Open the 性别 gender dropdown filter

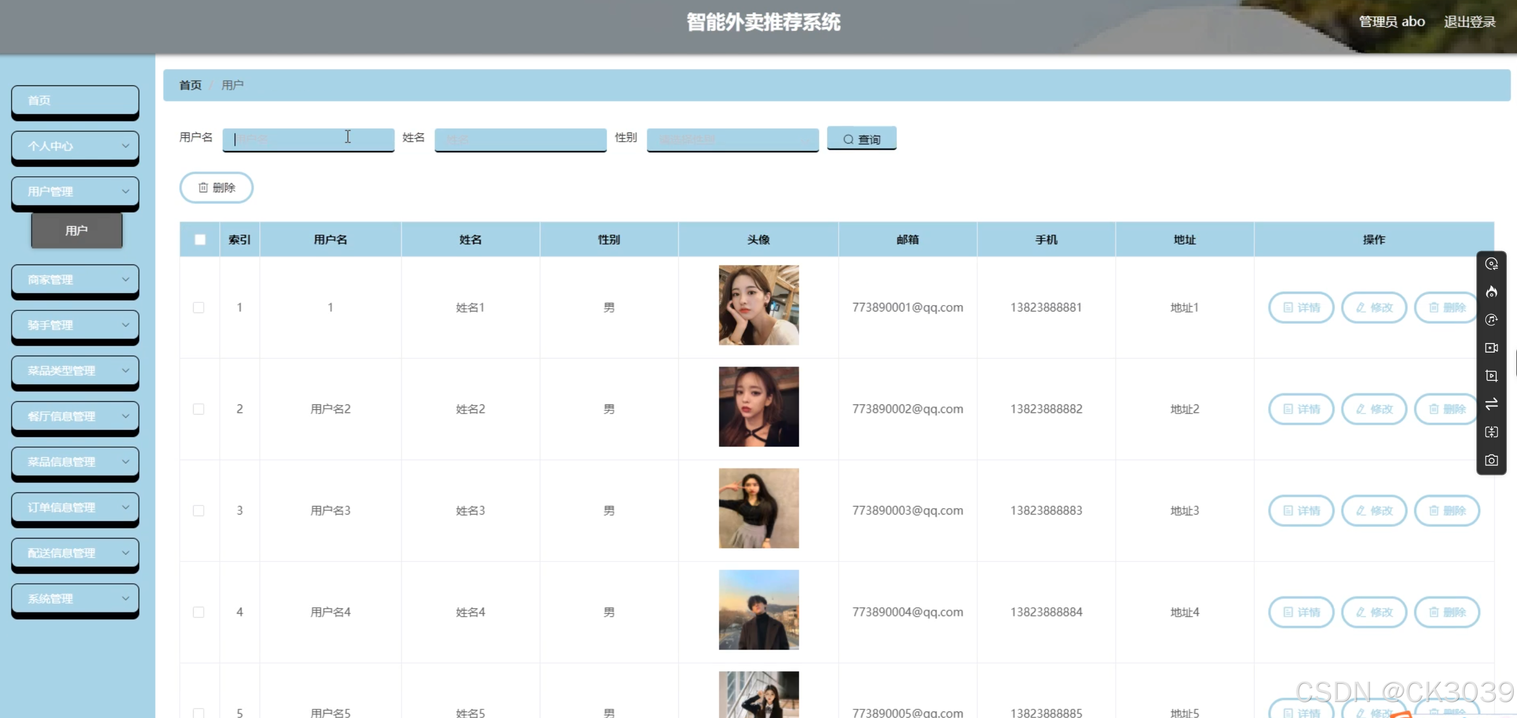pyautogui.click(x=732, y=139)
